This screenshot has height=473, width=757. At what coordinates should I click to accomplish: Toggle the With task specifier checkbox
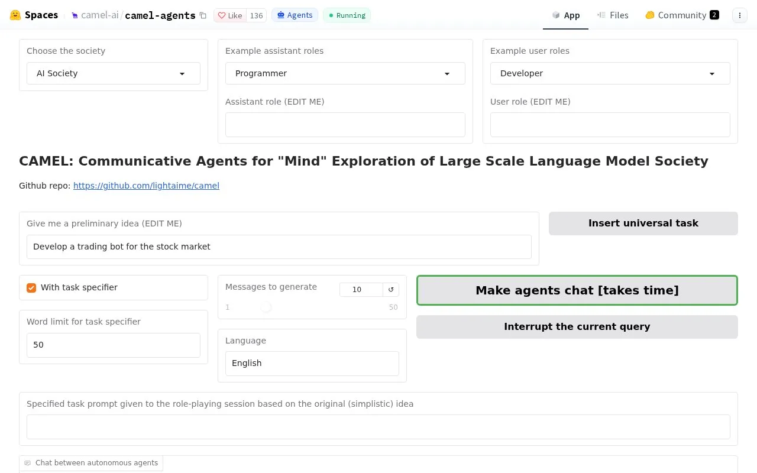pos(31,288)
